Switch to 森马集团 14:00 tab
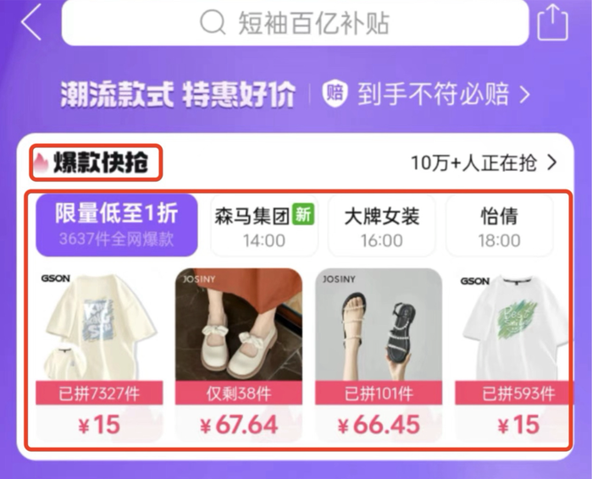The image size is (592, 479). [264, 226]
